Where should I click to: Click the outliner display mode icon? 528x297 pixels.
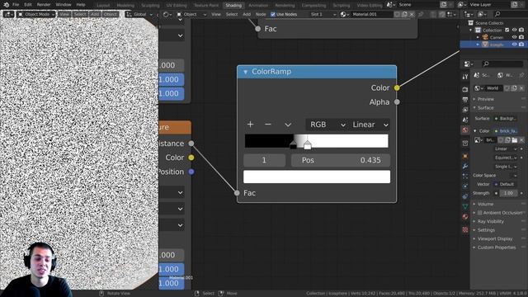pyautogui.click(x=482, y=15)
